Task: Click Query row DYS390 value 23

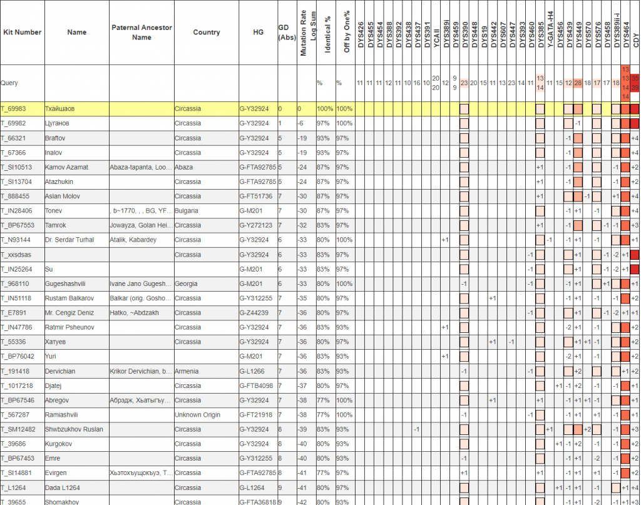Action: pyautogui.click(x=464, y=83)
